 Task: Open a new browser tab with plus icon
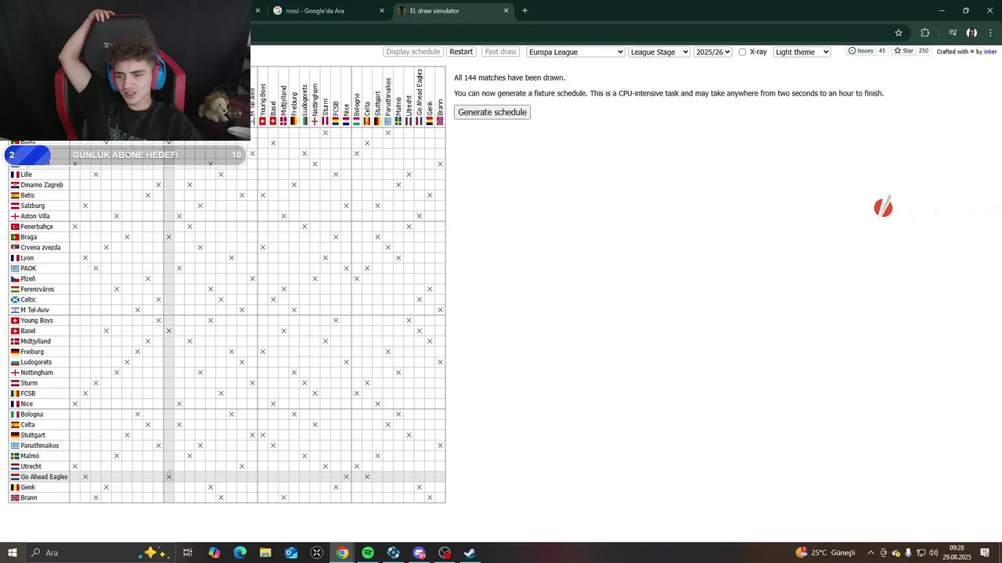click(524, 11)
